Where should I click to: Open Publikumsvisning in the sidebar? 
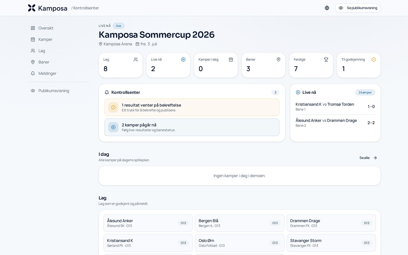[x=58, y=91]
